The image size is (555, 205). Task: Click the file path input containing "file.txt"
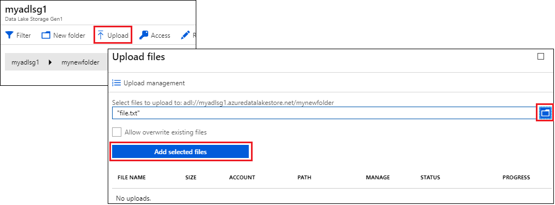pyautogui.click(x=324, y=113)
